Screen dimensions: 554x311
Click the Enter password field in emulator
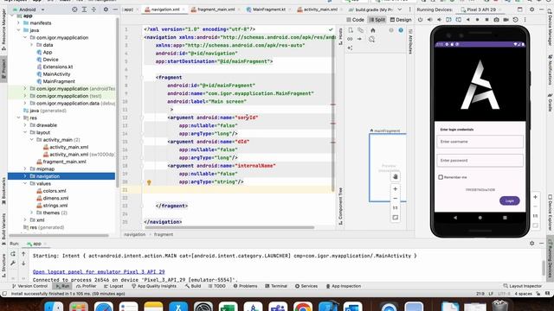pyautogui.click(x=480, y=161)
